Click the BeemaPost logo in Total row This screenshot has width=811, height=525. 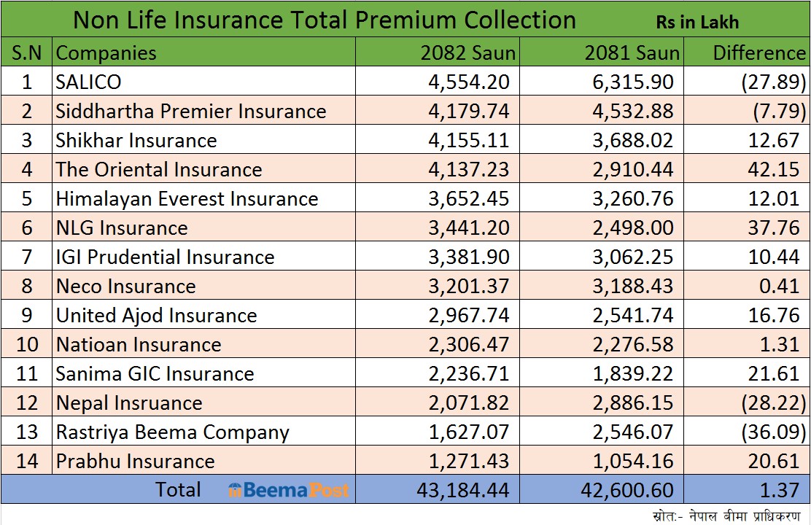tap(289, 490)
